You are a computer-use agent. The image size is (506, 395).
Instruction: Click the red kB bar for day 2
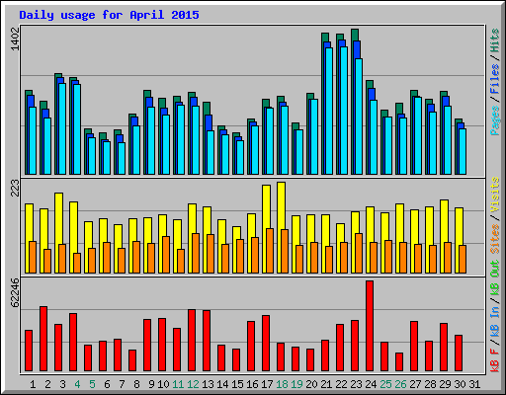tap(43, 339)
